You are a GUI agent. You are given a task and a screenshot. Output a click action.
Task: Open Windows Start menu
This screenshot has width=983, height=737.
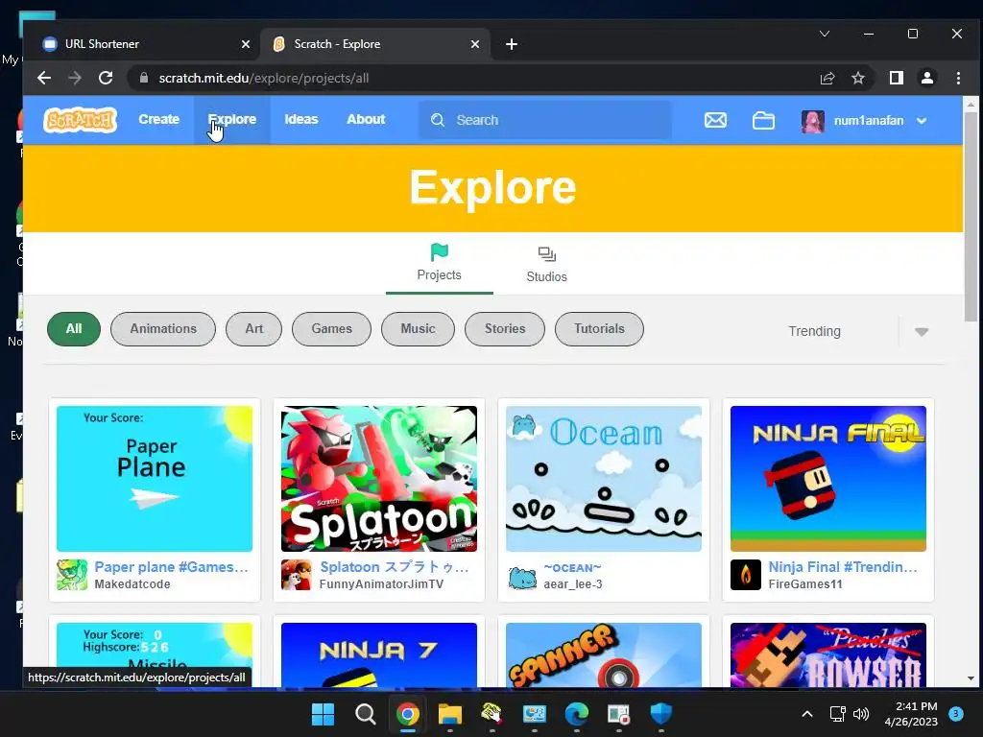pos(323,714)
